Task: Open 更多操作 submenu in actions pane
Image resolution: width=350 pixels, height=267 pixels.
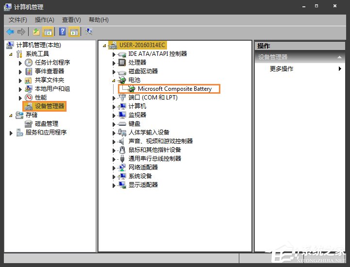Action: pyautogui.click(x=300, y=68)
